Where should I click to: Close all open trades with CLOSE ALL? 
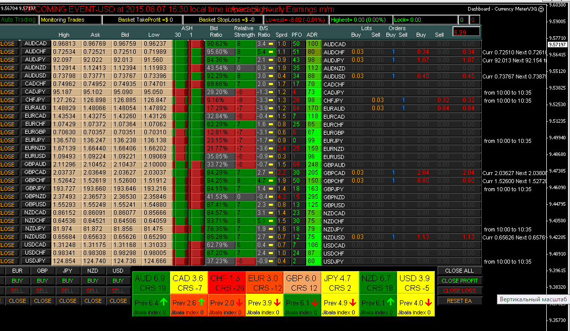[460, 271]
